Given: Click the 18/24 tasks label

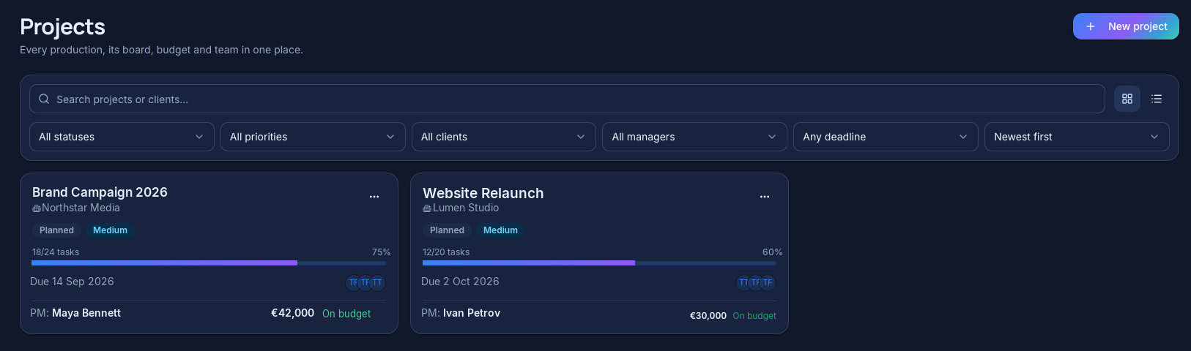Looking at the screenshot, I should (56, 252).
